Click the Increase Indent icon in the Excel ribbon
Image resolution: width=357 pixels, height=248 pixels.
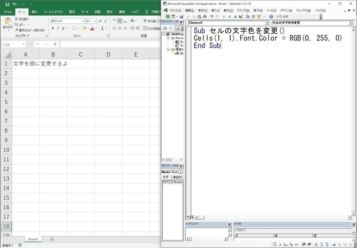pyautogui.click(x=138, y=28)
